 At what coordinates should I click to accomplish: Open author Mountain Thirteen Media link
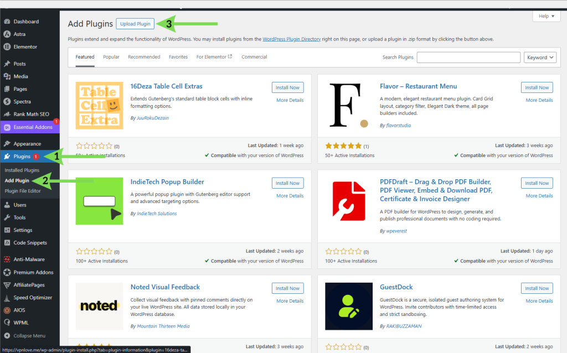pos(163,326)
